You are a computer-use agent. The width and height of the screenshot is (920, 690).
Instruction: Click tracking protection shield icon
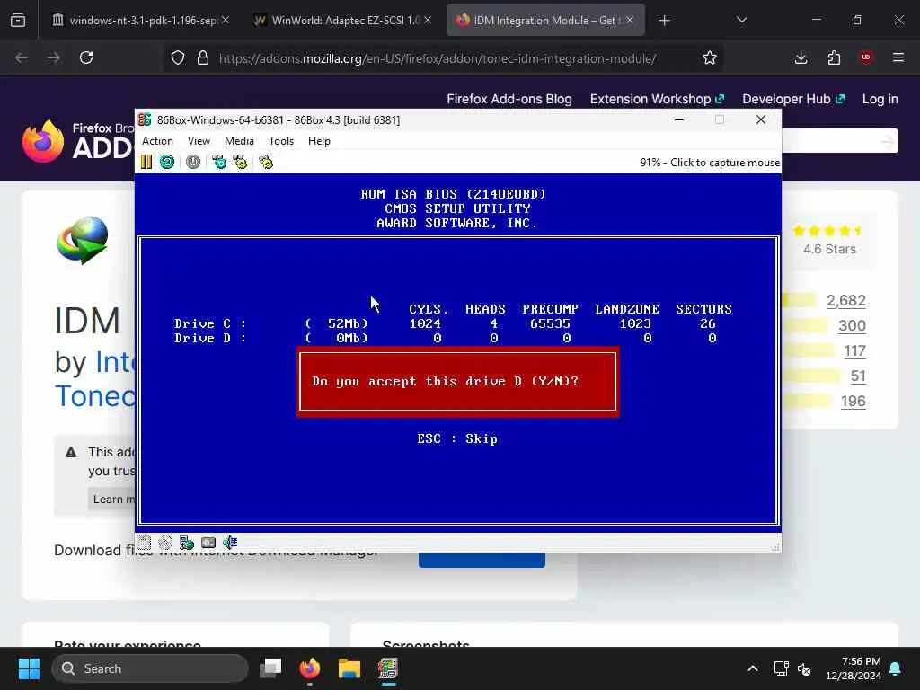click(x=178, y=57)
